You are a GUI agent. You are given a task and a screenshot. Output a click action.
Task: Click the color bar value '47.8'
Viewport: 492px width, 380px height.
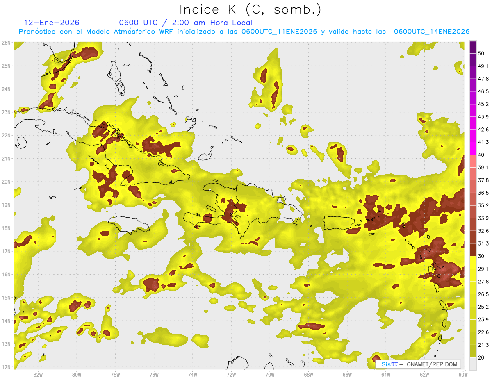tap(483, 79)
